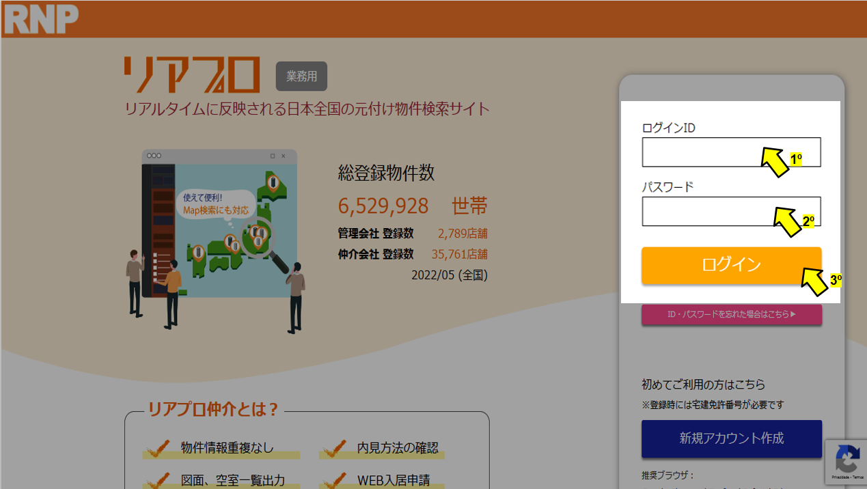Click checkmark icon beside WEB入居申請
The width and height of the screenshot is (867, 489).
335,480
